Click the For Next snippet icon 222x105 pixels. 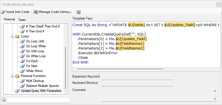pyautogui.click(x=23, y=66)
